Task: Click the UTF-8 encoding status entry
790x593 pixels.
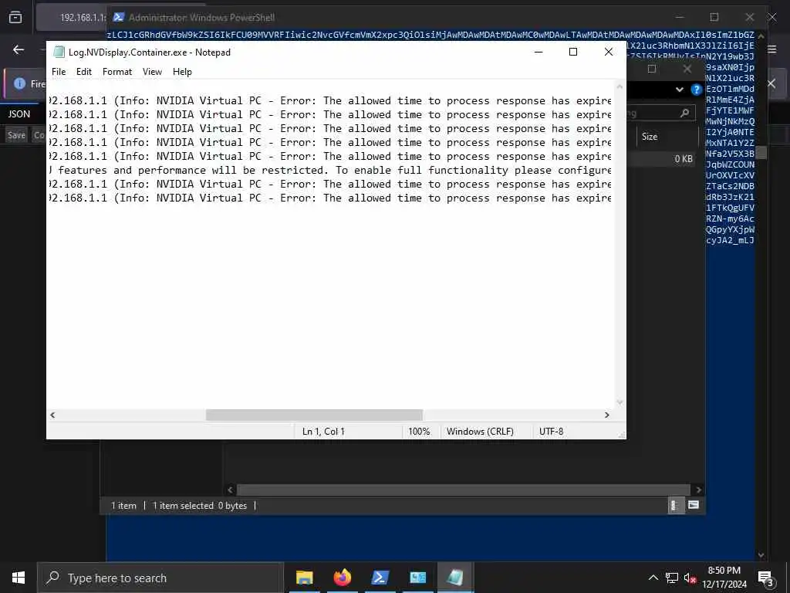Action: click(x=551, y=432)
